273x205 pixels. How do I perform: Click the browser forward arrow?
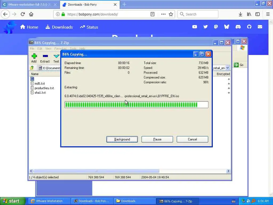coord(14,14)
